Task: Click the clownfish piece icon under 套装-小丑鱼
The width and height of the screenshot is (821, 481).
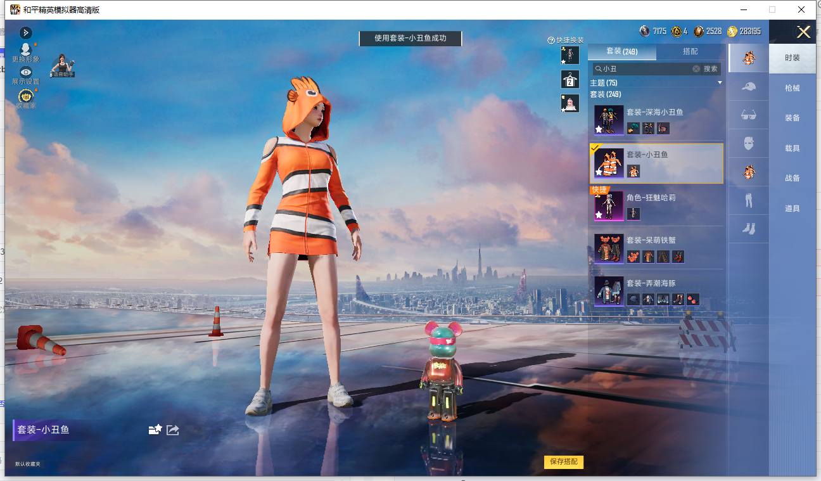Action: (633, 171)
